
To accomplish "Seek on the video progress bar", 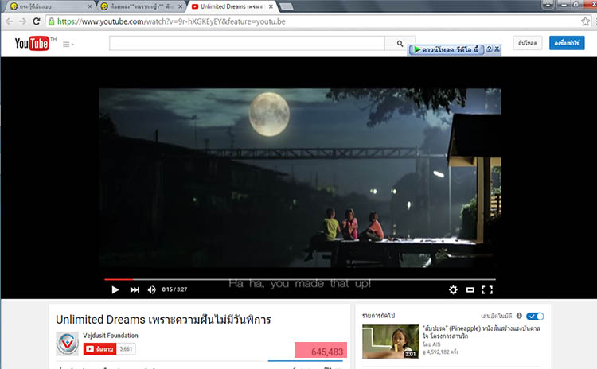I will pos(300,279).
